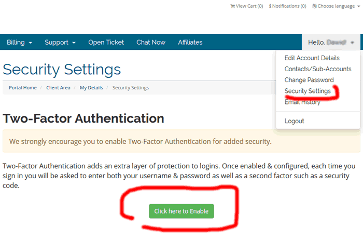The image size is (363, 240).
Task: Go to Open Ticket page
Action: (x=106, y=42)
